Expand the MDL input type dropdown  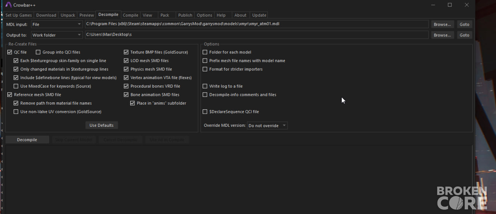[57, 24]
